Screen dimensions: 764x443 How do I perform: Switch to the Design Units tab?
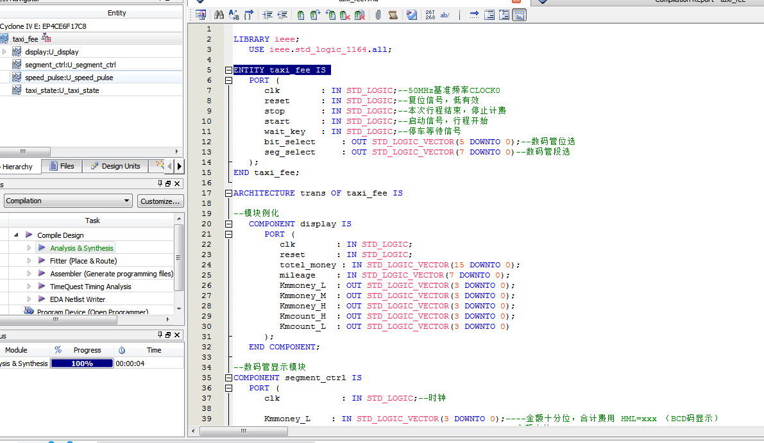pos(115,166)
